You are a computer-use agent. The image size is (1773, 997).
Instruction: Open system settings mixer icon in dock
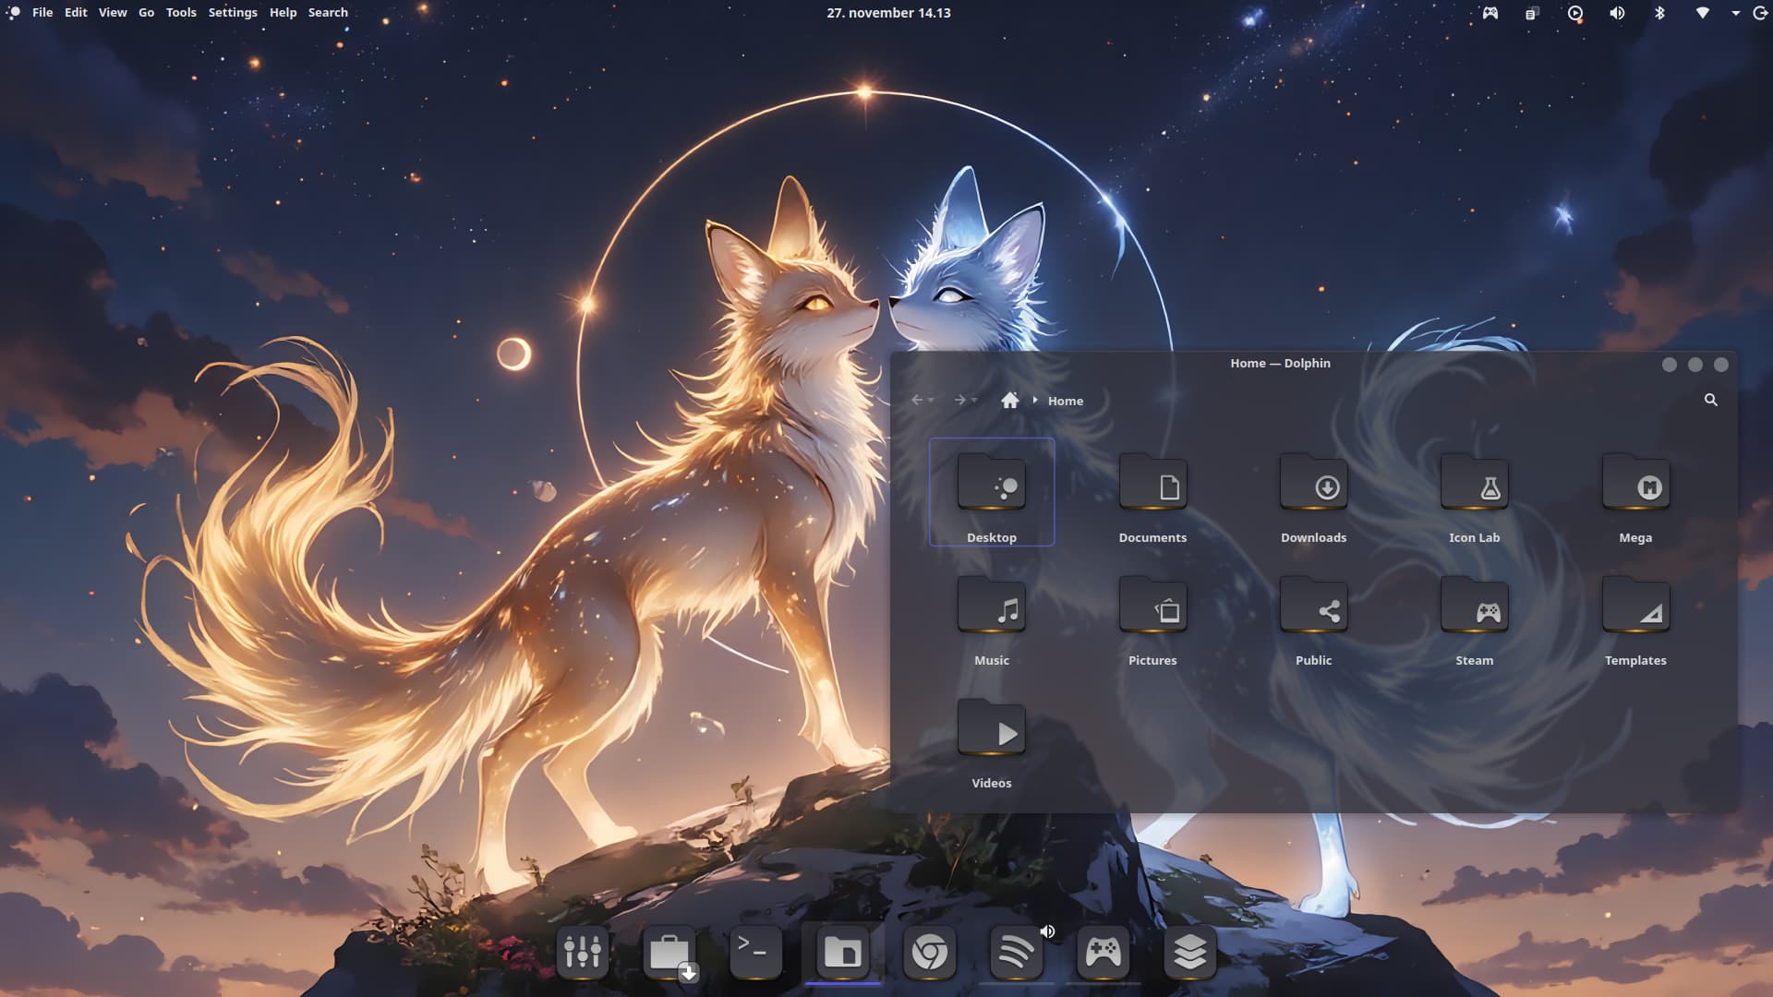tap(582, 951)
